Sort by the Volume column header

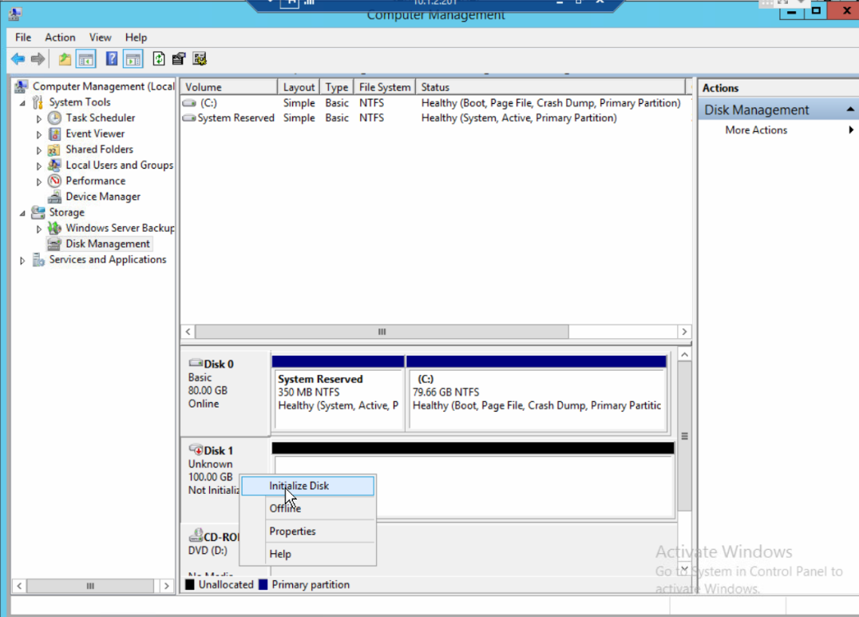(229, 87)
